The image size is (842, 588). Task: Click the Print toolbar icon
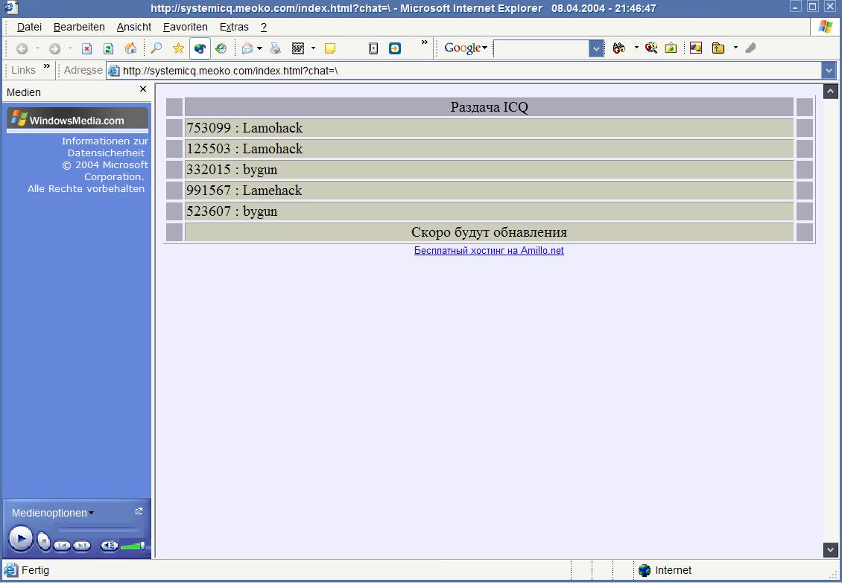coord(276,48)
